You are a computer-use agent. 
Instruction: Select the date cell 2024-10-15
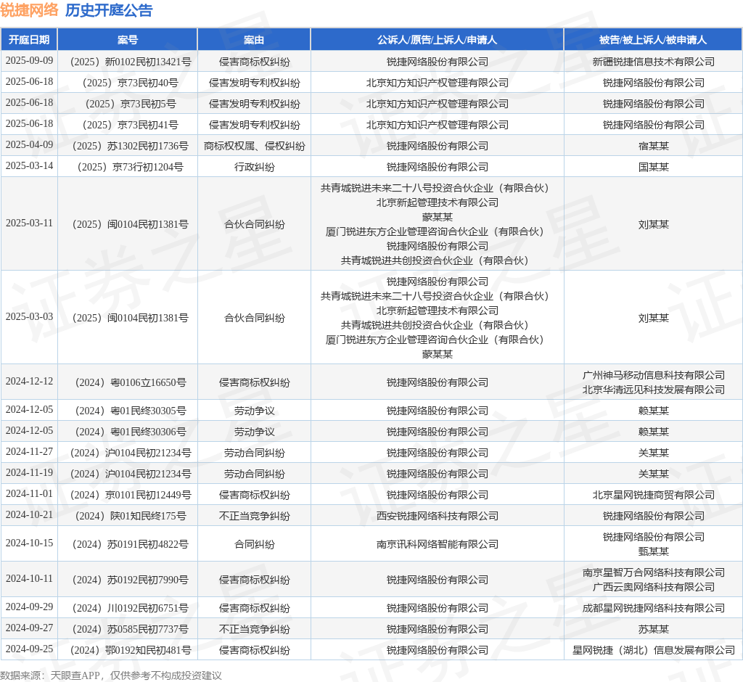[x=29, y=543]
